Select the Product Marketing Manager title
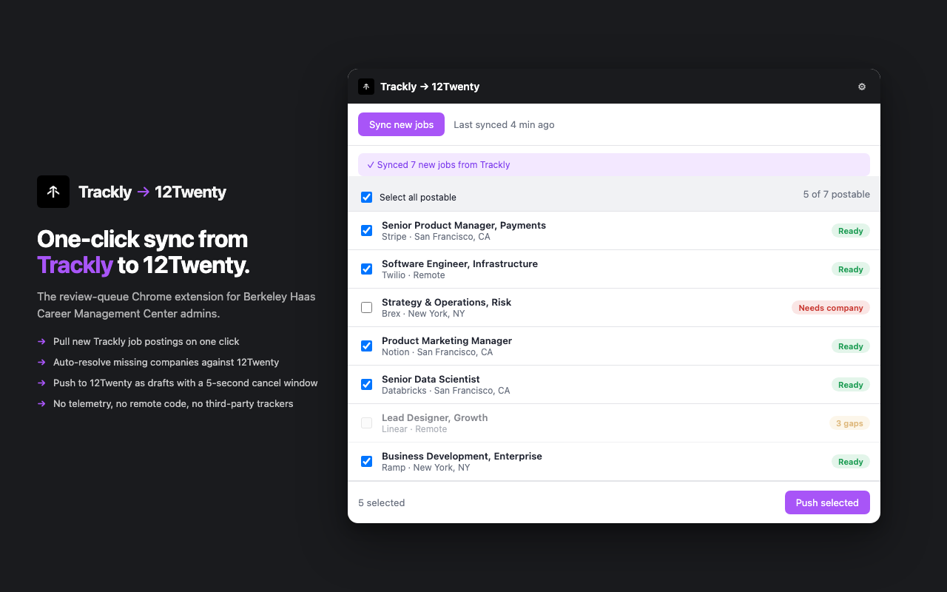Screen dimensions: 947x592 [447, 340]
